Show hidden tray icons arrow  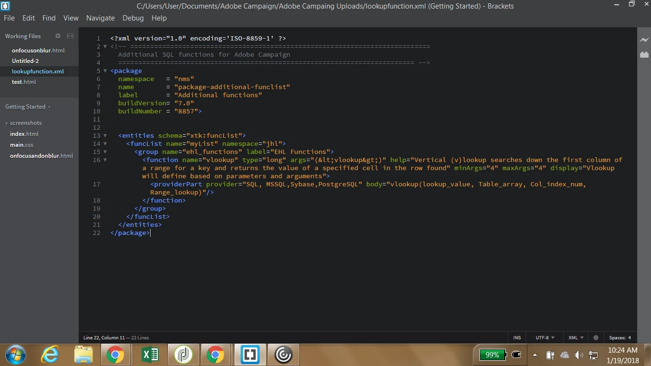535,355
